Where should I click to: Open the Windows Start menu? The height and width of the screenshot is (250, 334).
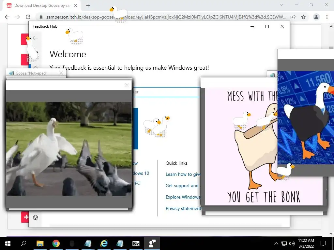pos(8,243)
